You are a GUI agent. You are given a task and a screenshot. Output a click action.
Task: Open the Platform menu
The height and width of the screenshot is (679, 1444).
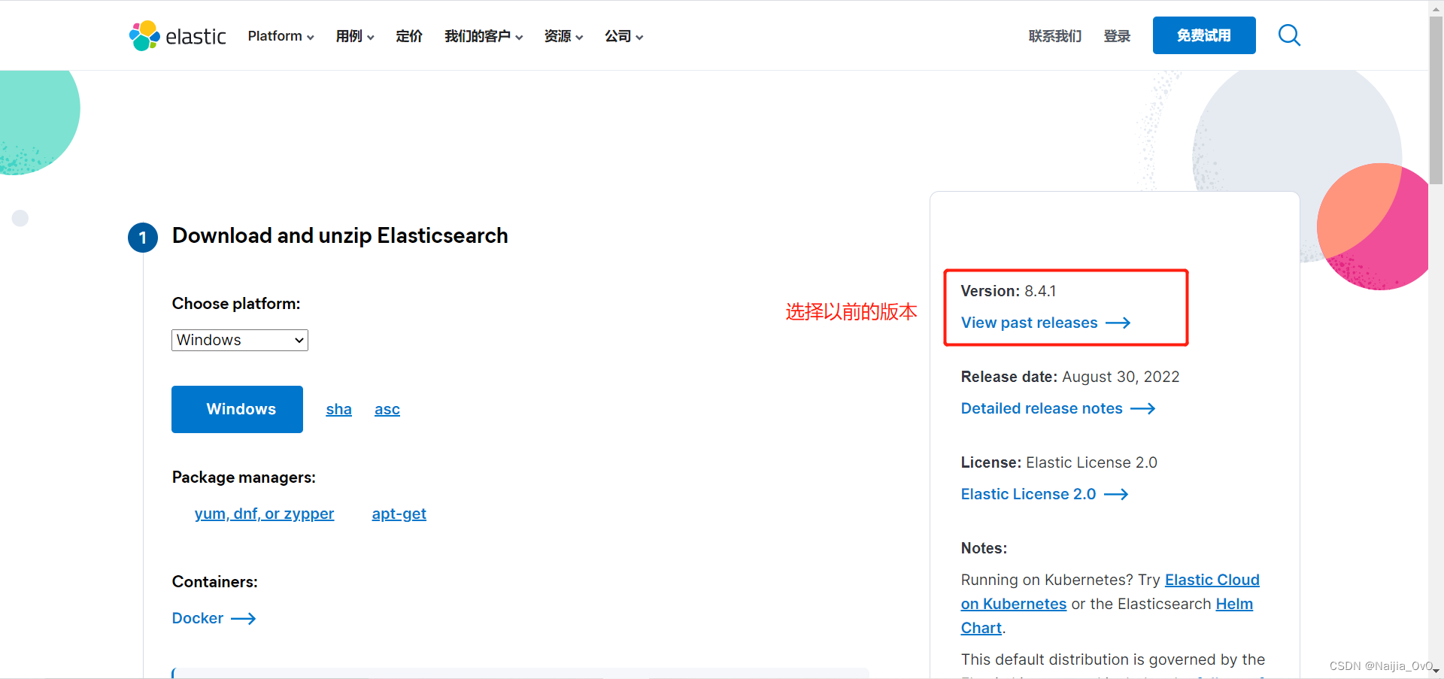click(281, 36)
